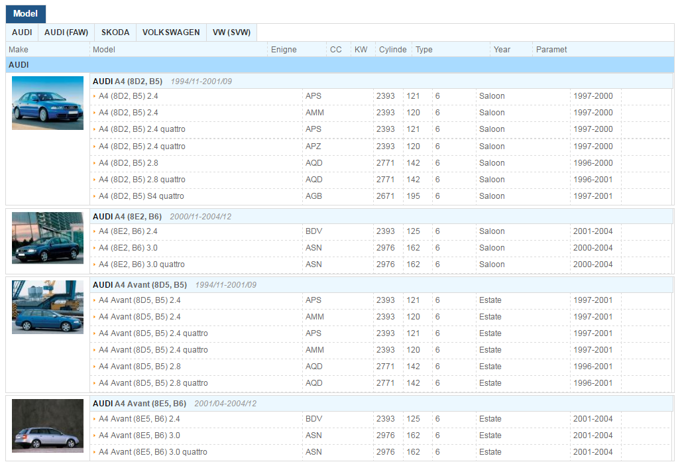
Task: Click the 195 KW value
Action: (414, 196)
